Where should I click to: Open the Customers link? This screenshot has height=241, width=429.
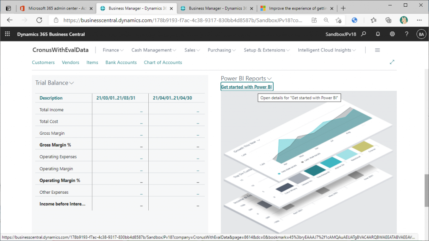(43, 62)
